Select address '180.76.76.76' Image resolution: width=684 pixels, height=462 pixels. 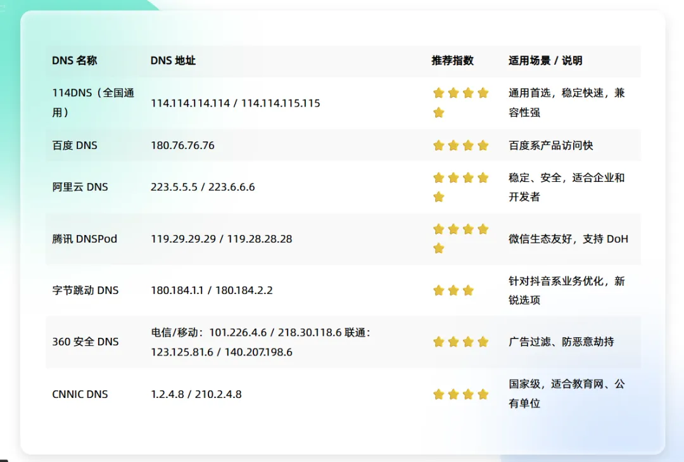183,145
